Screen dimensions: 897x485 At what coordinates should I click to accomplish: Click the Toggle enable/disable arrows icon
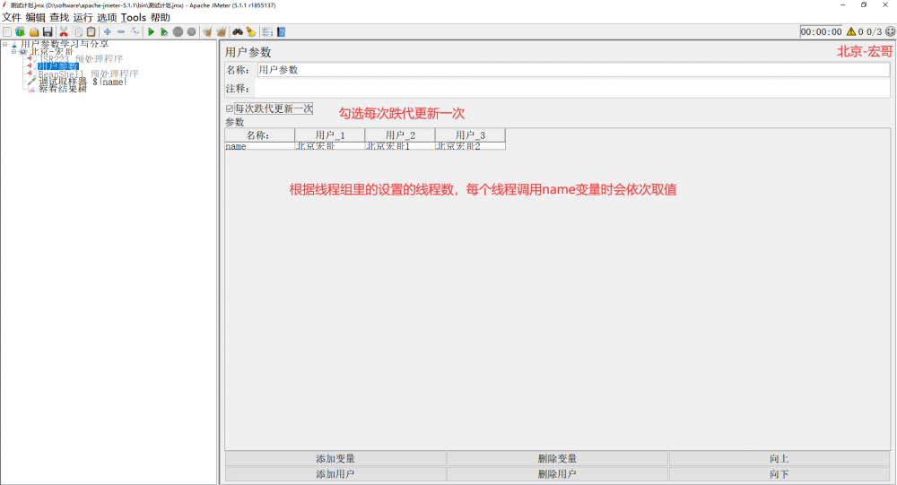(135, 32)
